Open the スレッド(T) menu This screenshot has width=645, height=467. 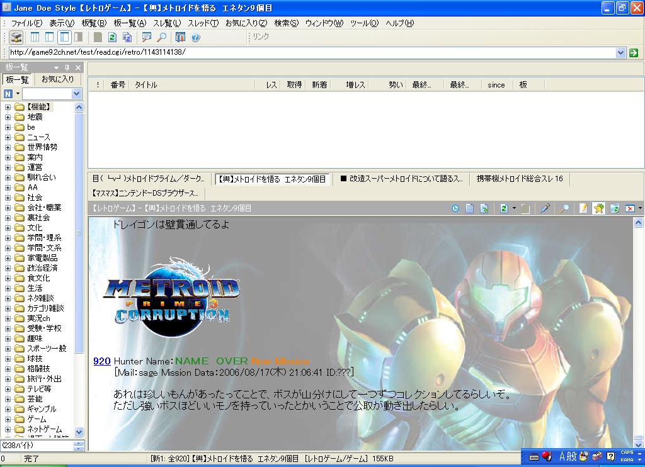(203, 23)
